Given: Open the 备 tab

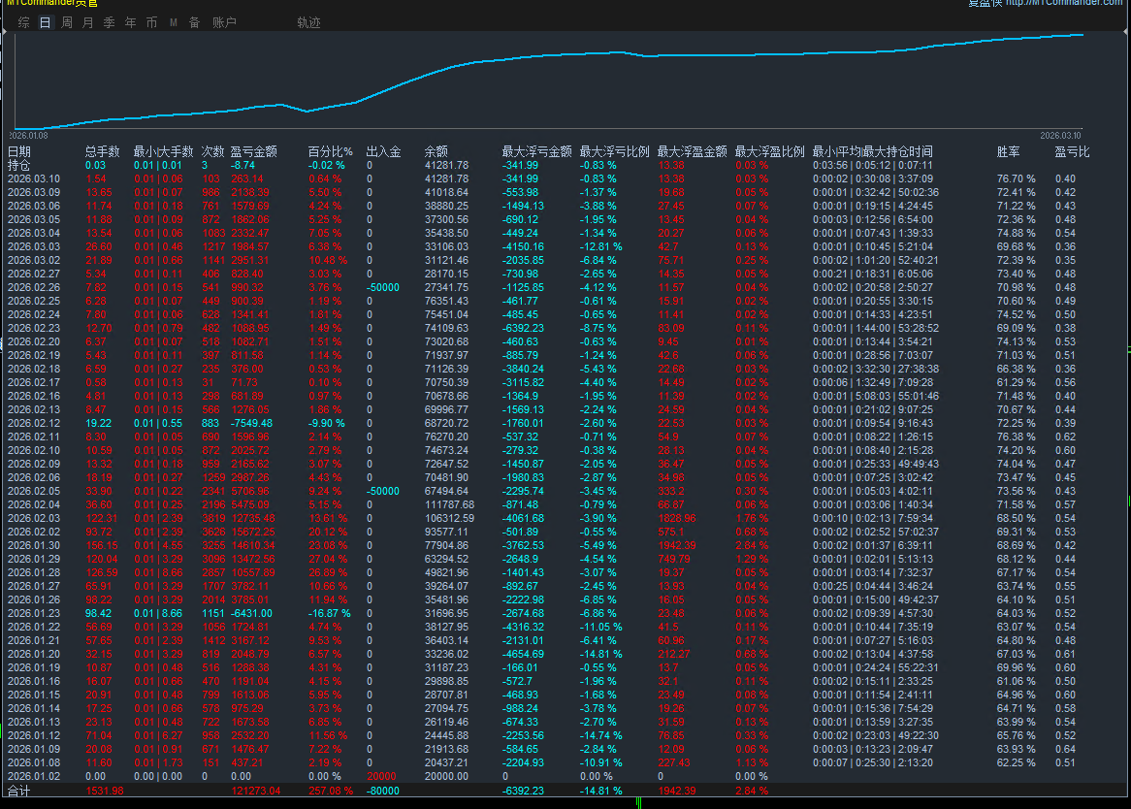Looking at the screenshot, I should pos(194,22).
